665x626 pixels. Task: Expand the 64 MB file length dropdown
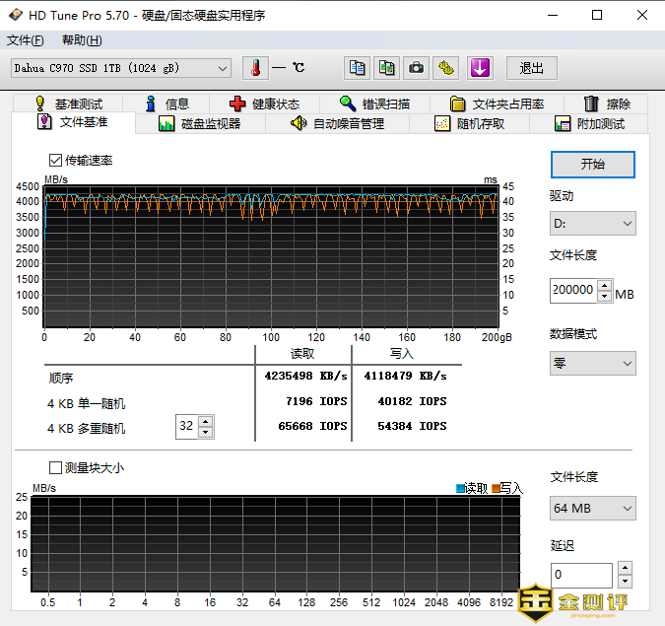click(592, 509)
